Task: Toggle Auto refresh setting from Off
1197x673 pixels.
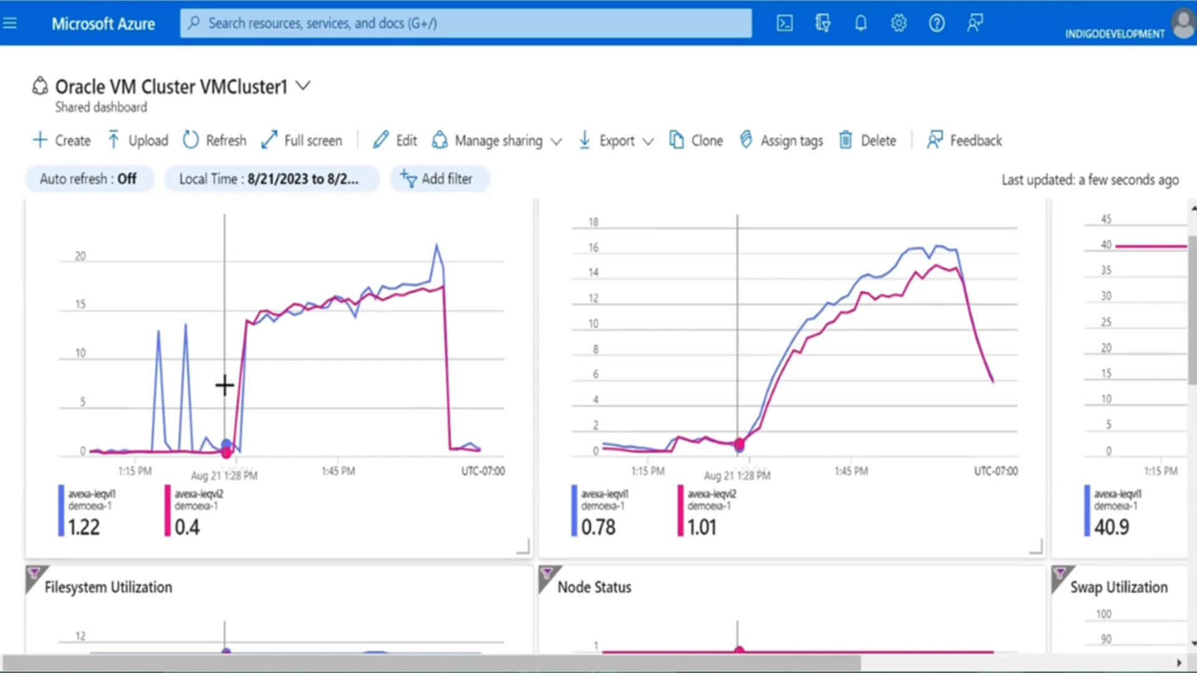Action: (89, 179)
